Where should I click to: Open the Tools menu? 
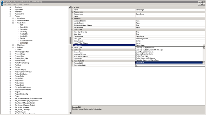15,4
